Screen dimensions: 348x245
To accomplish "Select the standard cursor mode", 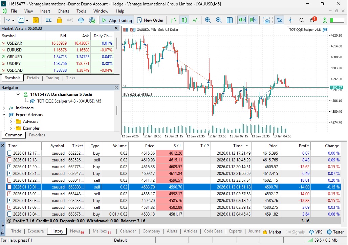I will click(279, 20).
